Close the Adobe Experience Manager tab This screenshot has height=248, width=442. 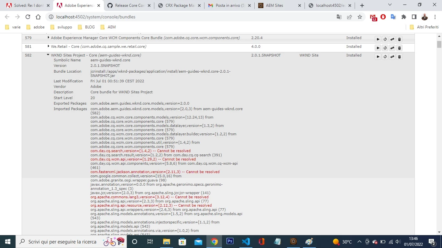[x=99, y=5]
